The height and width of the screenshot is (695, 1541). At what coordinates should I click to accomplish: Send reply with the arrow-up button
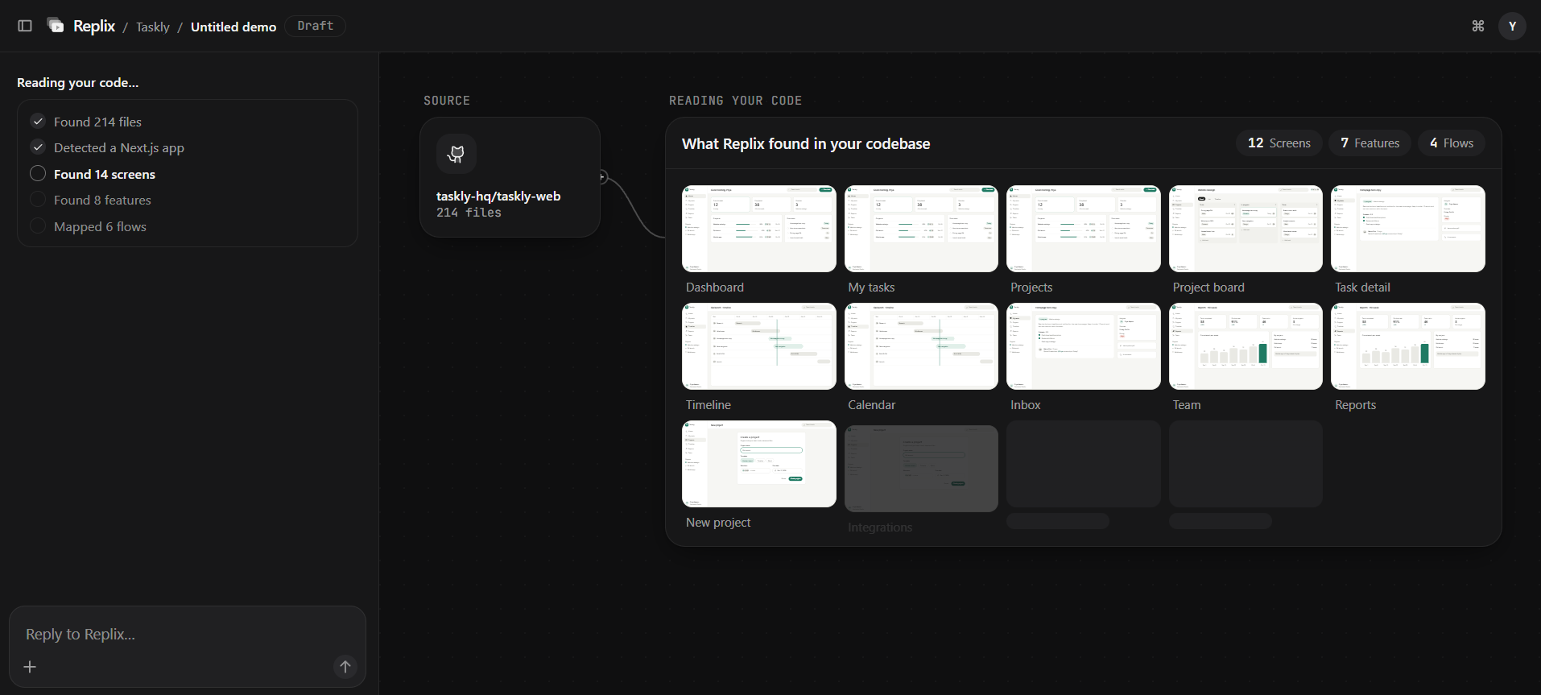click(345, 667)
